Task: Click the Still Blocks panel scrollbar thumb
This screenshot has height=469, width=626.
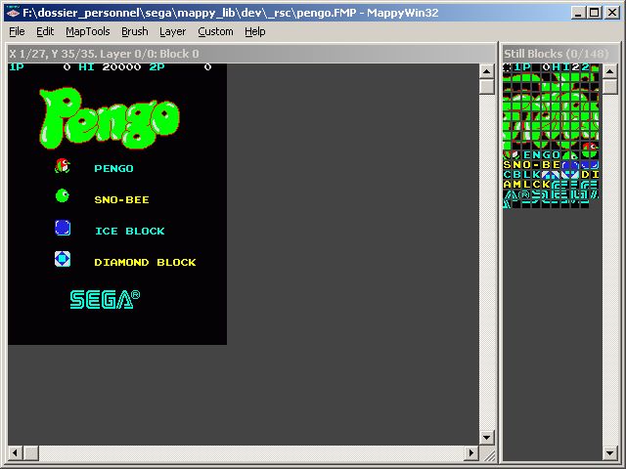Action: [x=610, y=87]
